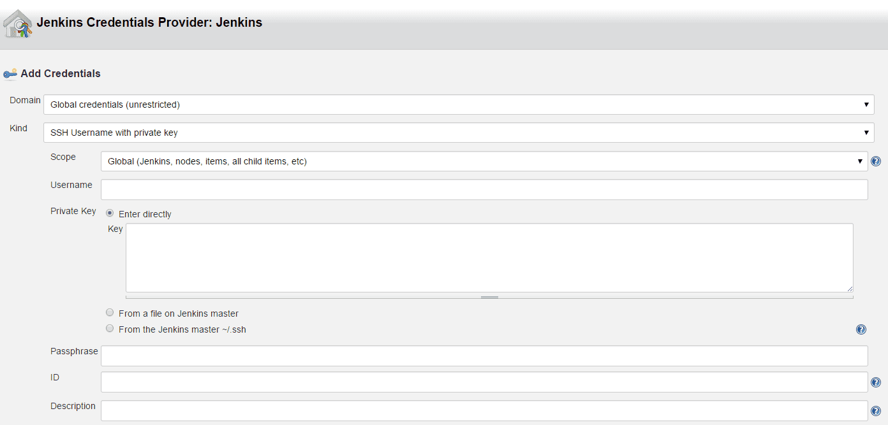Image resolution: width=888 pixels, height=425 pixels.
Task: Click the Passphrase input box
Action: coord(484,356)
